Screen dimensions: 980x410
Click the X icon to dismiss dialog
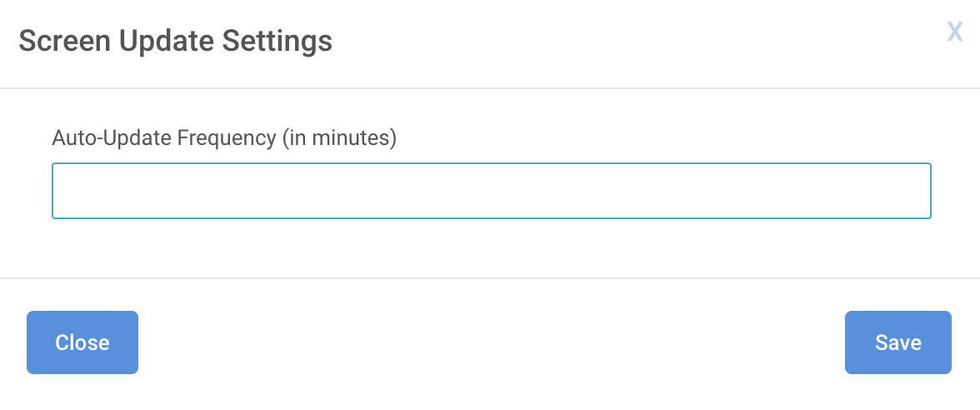tap(954, 32)
